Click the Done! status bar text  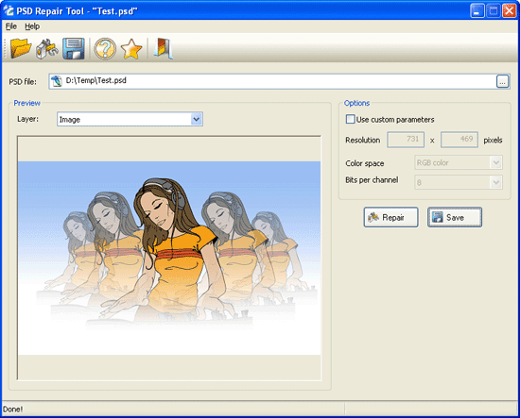(x=13, y=410)
